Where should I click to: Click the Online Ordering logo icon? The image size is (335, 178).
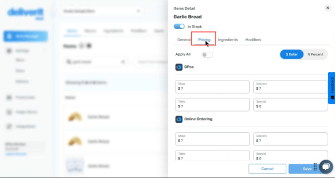click(179, 119)
